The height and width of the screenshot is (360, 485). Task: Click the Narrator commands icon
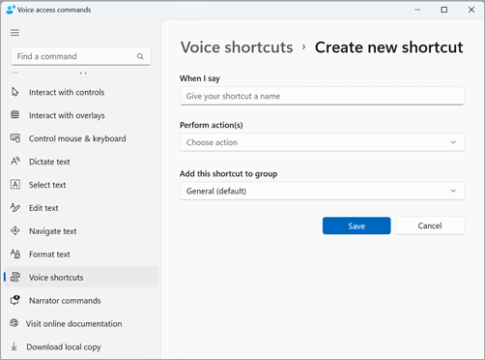pyautogui.click(x=15, y=300)
